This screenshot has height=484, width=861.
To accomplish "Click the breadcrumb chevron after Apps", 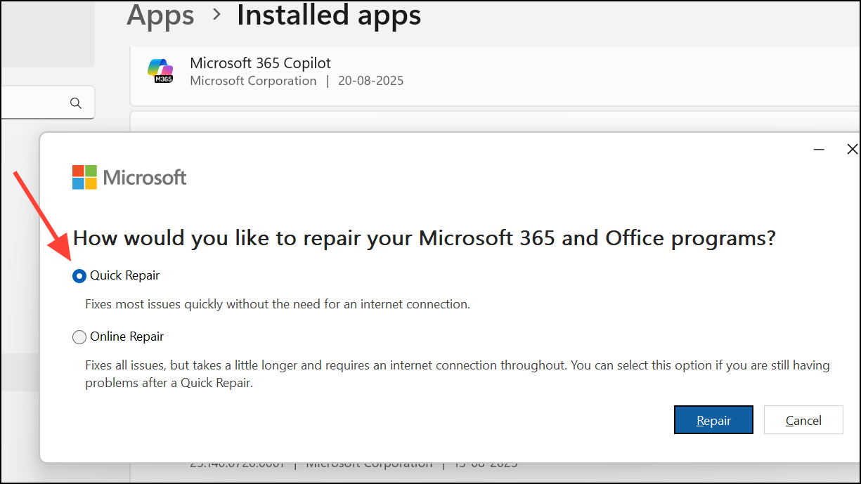I will point(216,15).
